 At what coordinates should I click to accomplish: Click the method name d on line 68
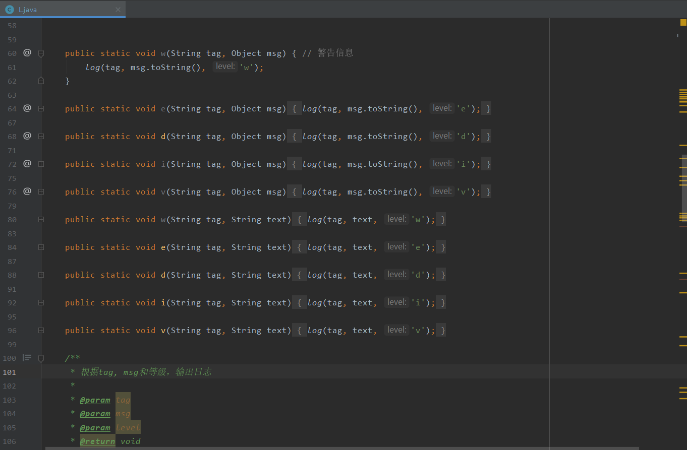pyautogui.click(x=163, y=136)
